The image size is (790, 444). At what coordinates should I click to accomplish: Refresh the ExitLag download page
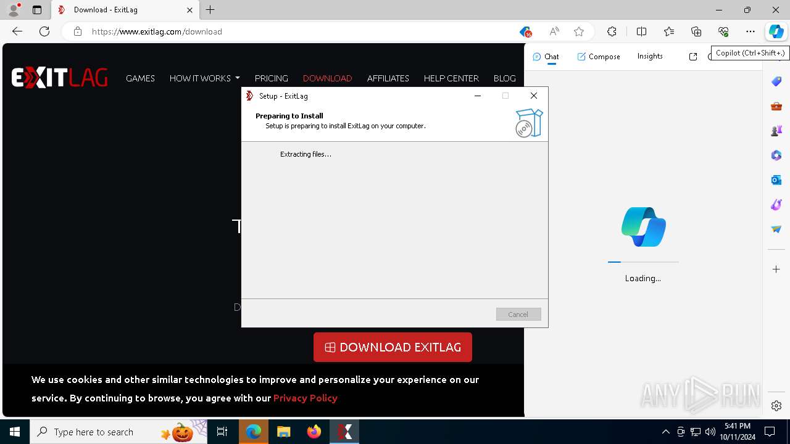coord(44,31)
